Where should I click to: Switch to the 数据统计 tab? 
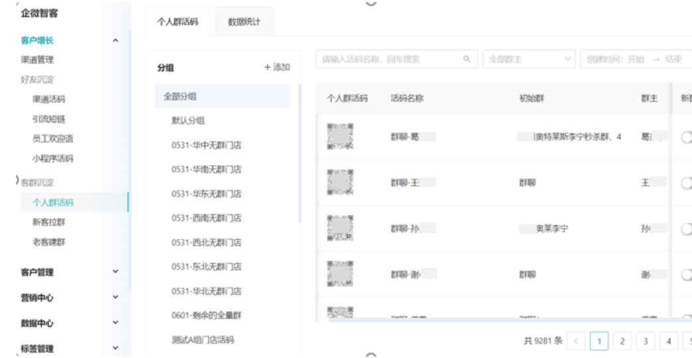244,22
